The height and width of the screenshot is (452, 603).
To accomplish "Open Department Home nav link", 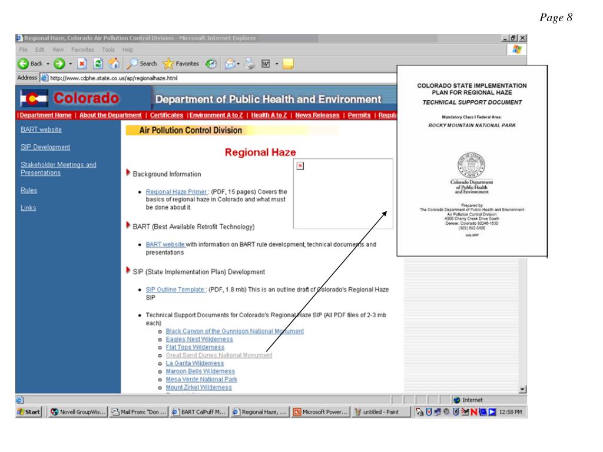I will [x=45, y=115].
